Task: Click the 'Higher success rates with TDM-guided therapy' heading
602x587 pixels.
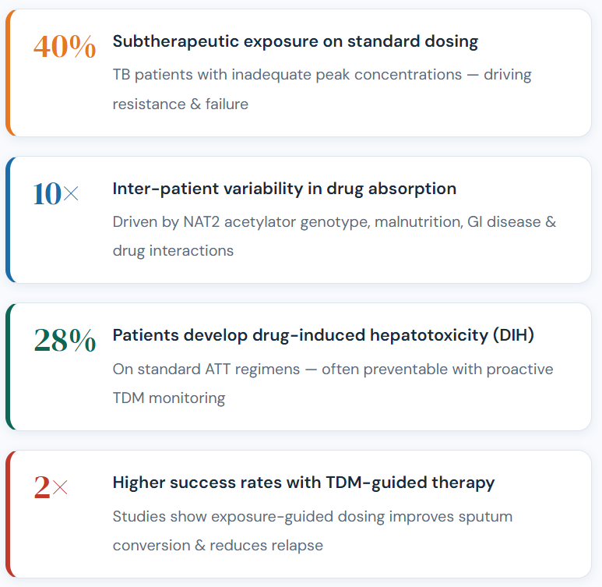Action: (x=303, y=483)
